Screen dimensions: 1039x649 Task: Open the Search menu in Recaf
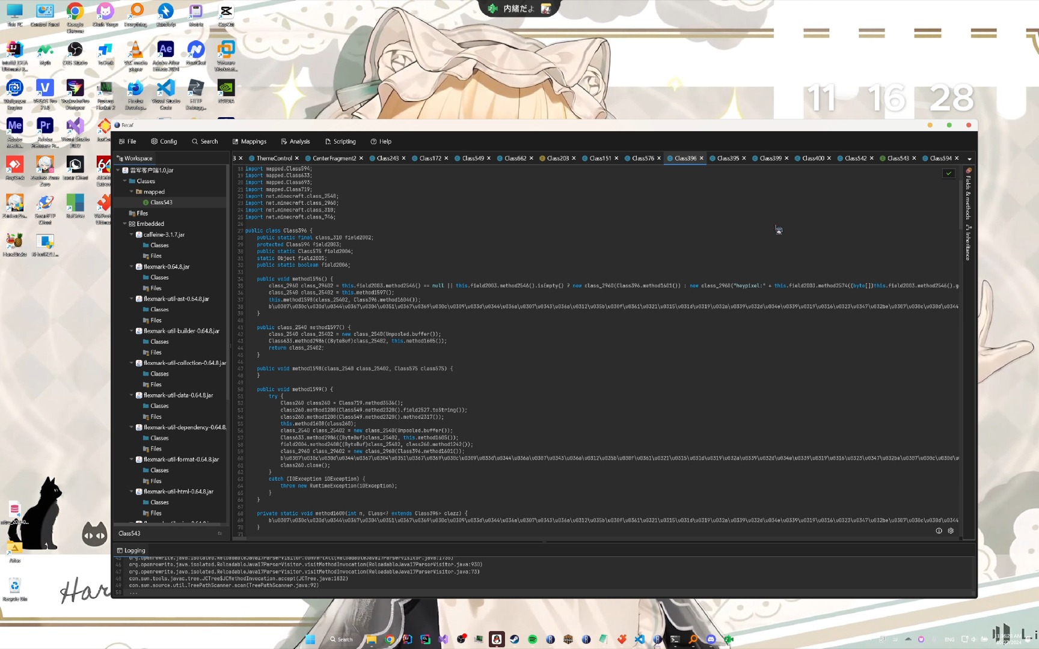pyautogui.click(x=204, y=141)
